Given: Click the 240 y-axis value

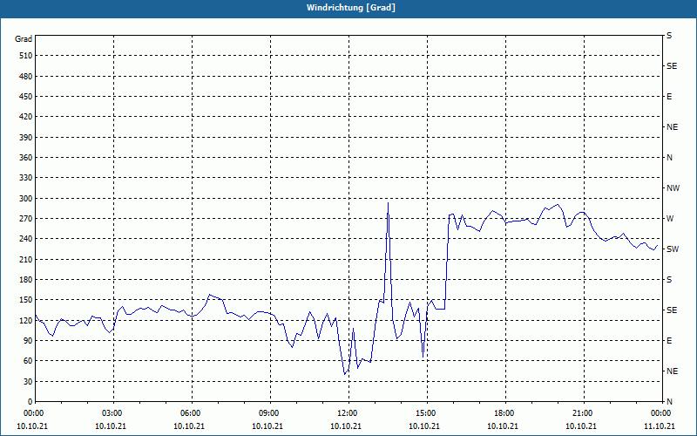Looking at the screenshot, I should 25,239.
